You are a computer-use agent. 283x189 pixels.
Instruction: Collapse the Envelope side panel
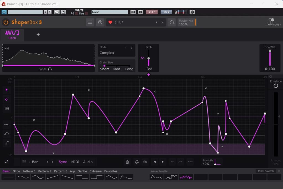(271, 76)
